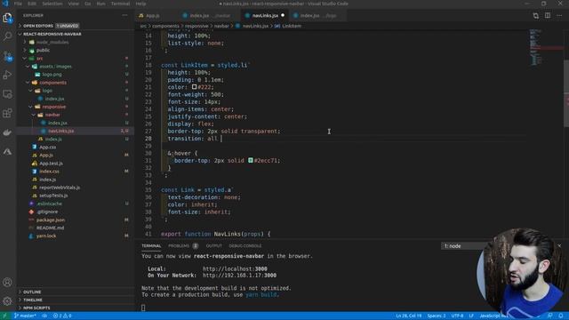Image resolution: width=569 pixels, height=320 pixels.
Task: Click the http://localhost:3000 link in terminal
Action: [x=235, y=268]
